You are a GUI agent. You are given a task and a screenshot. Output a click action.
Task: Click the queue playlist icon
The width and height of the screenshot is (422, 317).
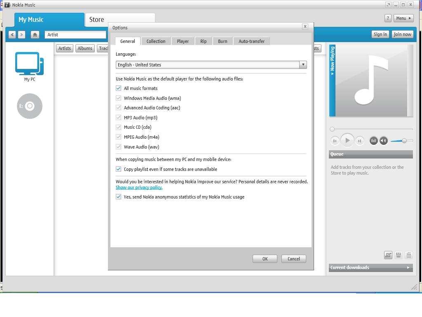(388, 255)
